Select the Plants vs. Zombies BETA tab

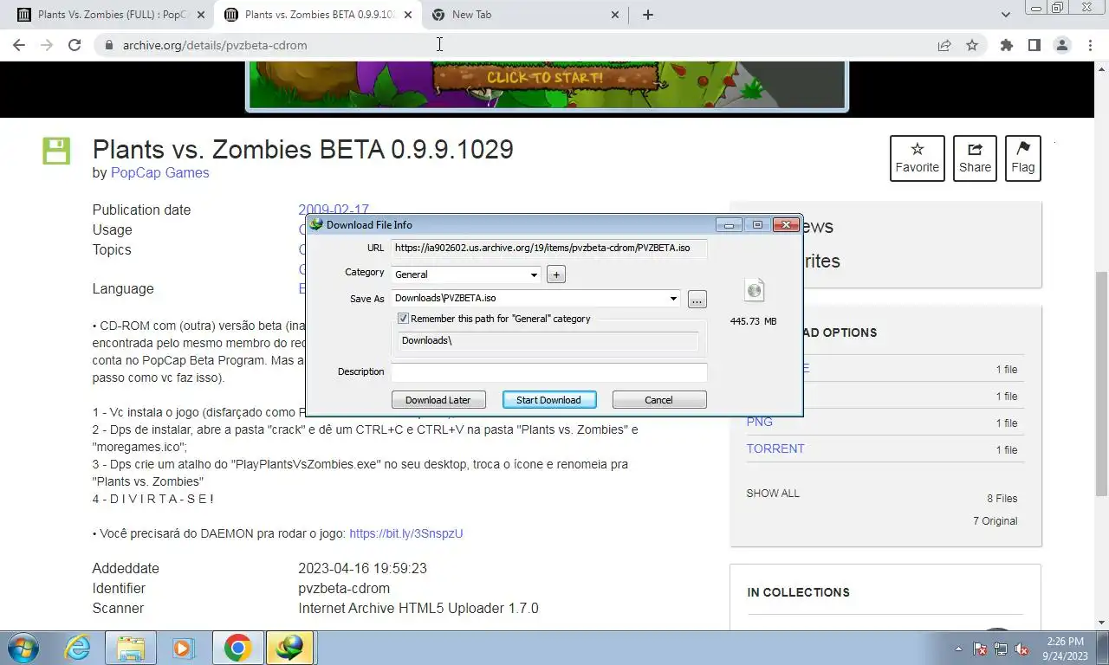click(319, 15)
